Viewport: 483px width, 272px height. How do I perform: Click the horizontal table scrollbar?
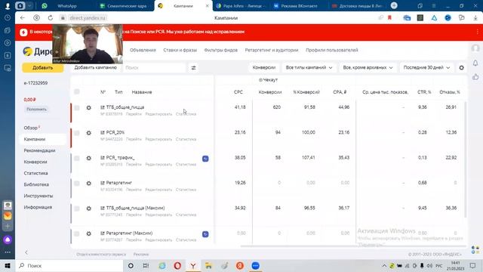(x=352, y=246)
